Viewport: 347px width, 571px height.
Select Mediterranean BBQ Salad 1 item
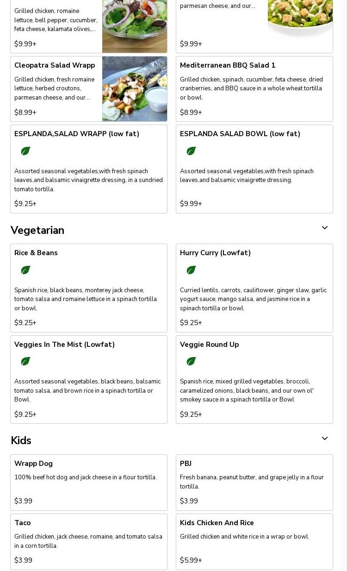(x=254, y=89)
